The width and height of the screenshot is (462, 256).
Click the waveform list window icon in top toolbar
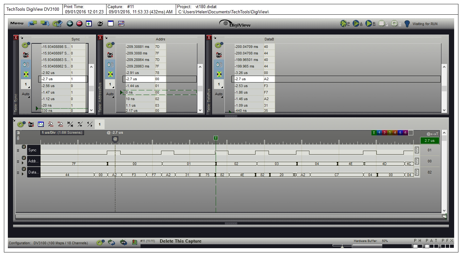[x=121, y=23]
